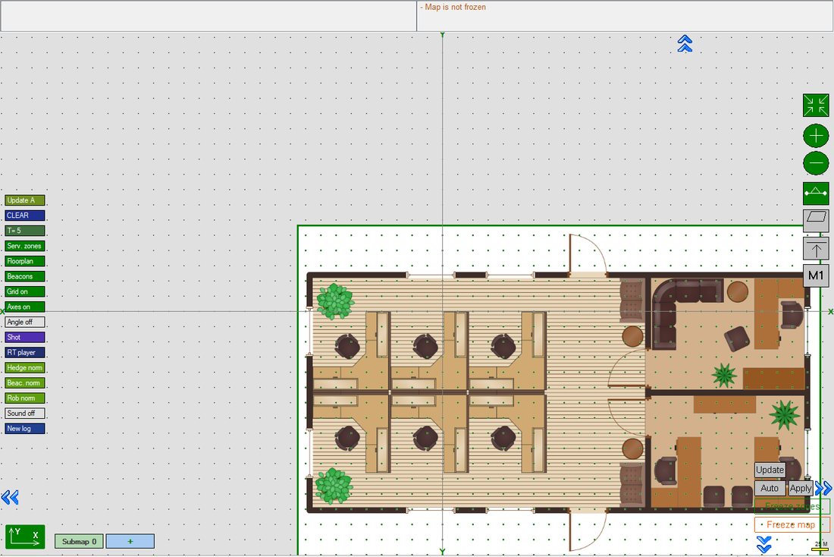
Task: Zoom out with the green minus icon
Action: point(815,163)
